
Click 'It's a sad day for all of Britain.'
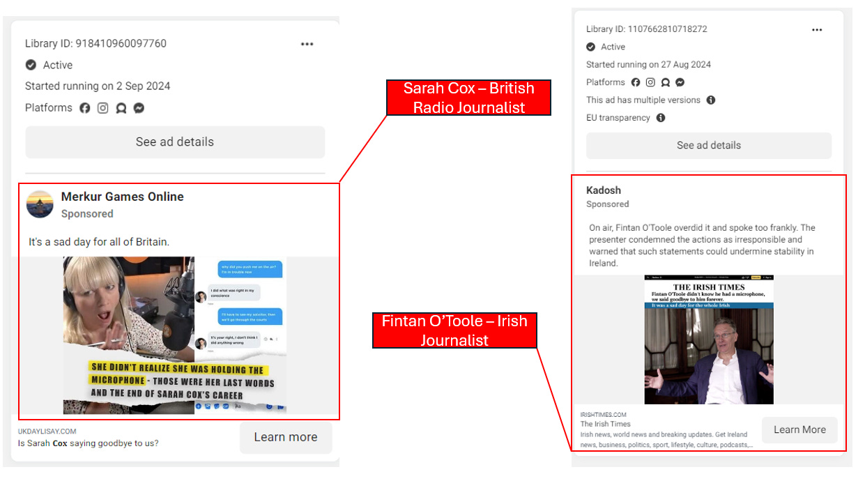pos(99,242)
